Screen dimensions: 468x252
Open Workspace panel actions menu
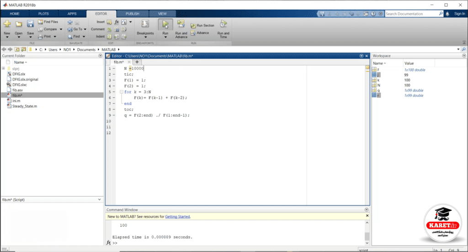point(464,56)
